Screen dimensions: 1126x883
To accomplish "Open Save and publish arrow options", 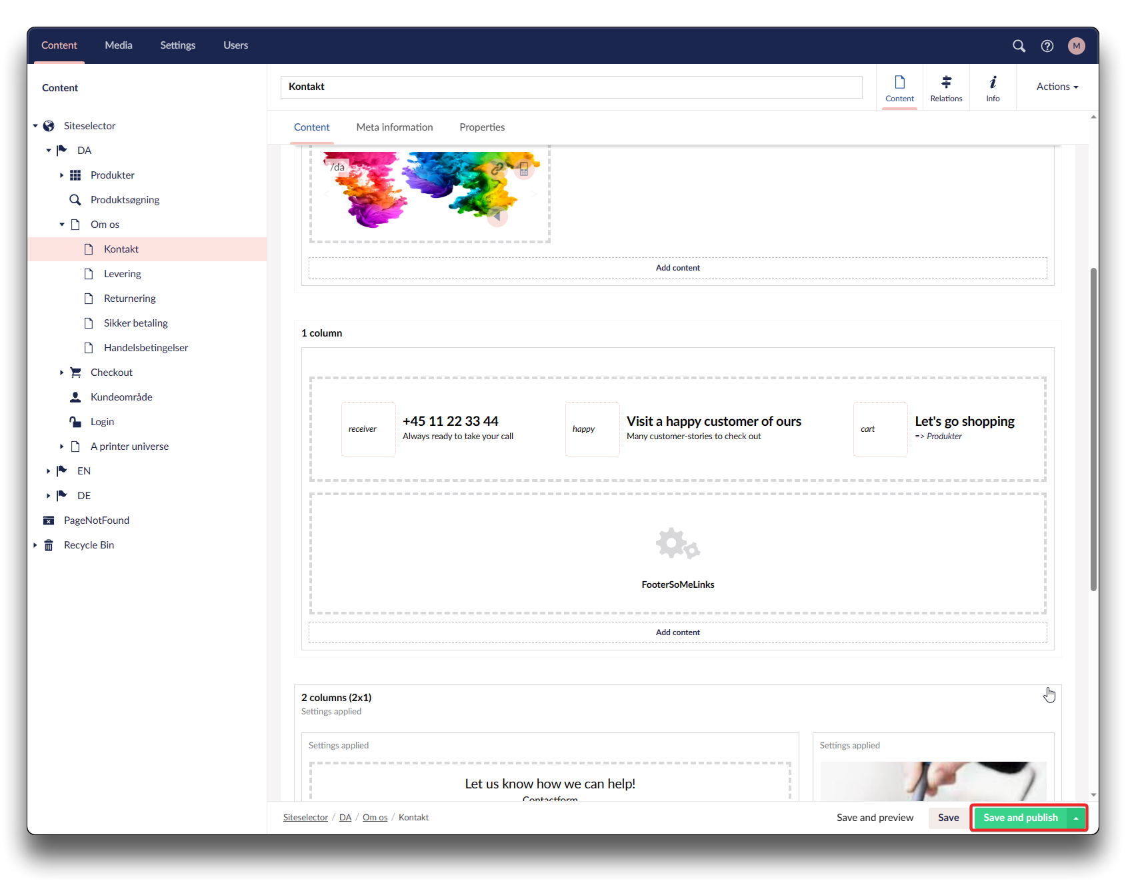I will (x=1076, y=818).
